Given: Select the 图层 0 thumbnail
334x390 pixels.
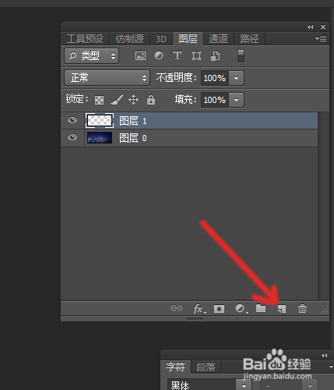Looking at the screenshot, I should [100, 138].
